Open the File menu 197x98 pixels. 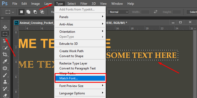(15, 4)
